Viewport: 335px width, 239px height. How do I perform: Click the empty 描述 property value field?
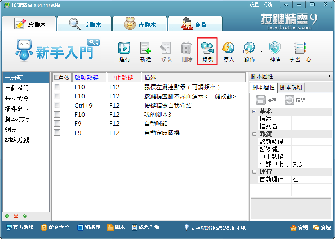point(311,119)
